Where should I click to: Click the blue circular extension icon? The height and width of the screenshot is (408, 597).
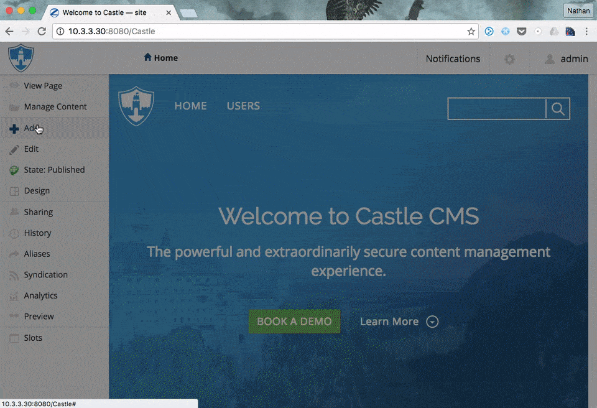coord(489,31)
